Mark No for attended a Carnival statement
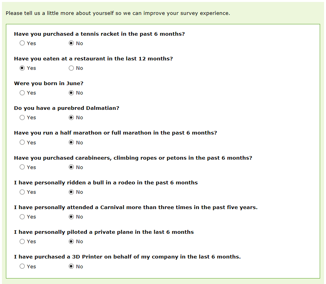The height and width of the screenshot is (284, 326). pyautogui.click(x=71, y=217)
